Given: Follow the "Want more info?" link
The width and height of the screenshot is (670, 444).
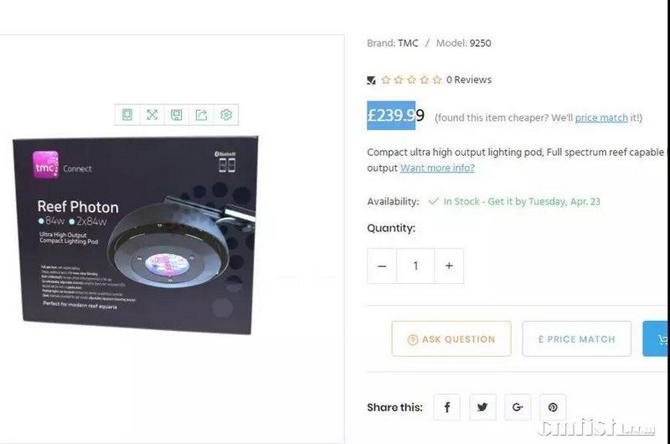Looking at the screenshot, I should tap(437, 168).
